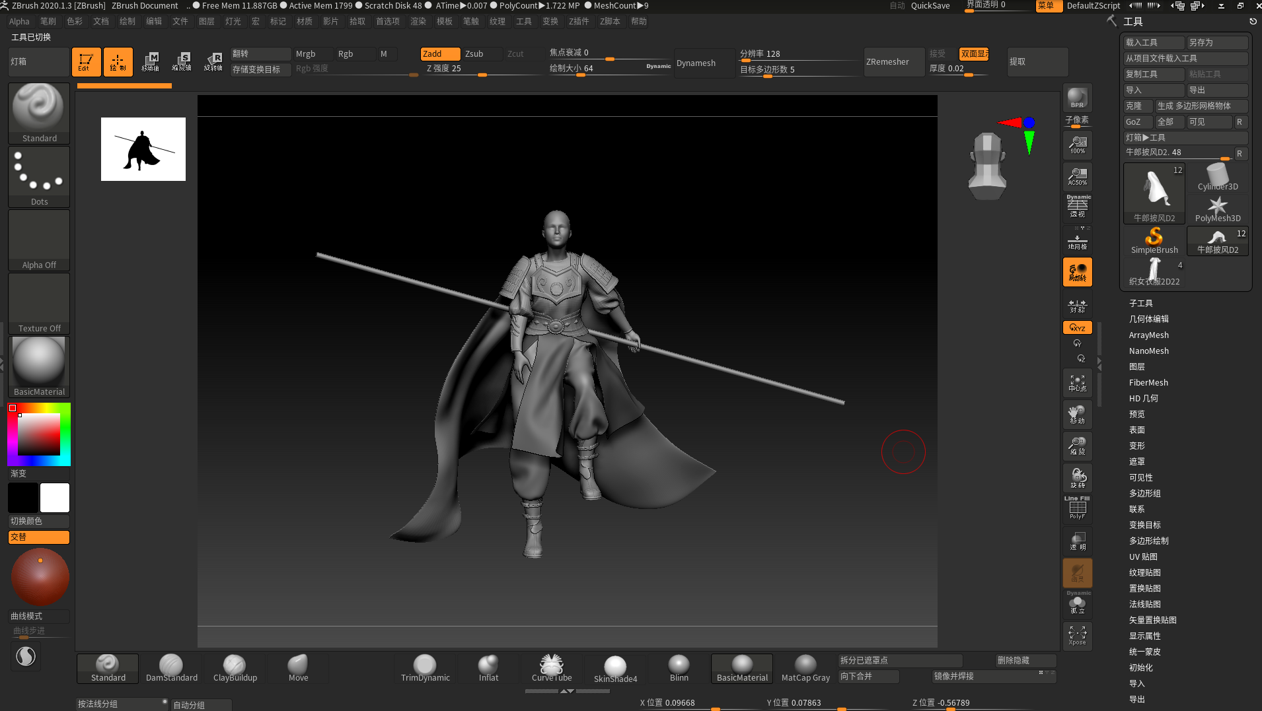The width and height of the screenshot is (1262, 711).
Task: Select the CurveTube brush
Action: (552, 668)
